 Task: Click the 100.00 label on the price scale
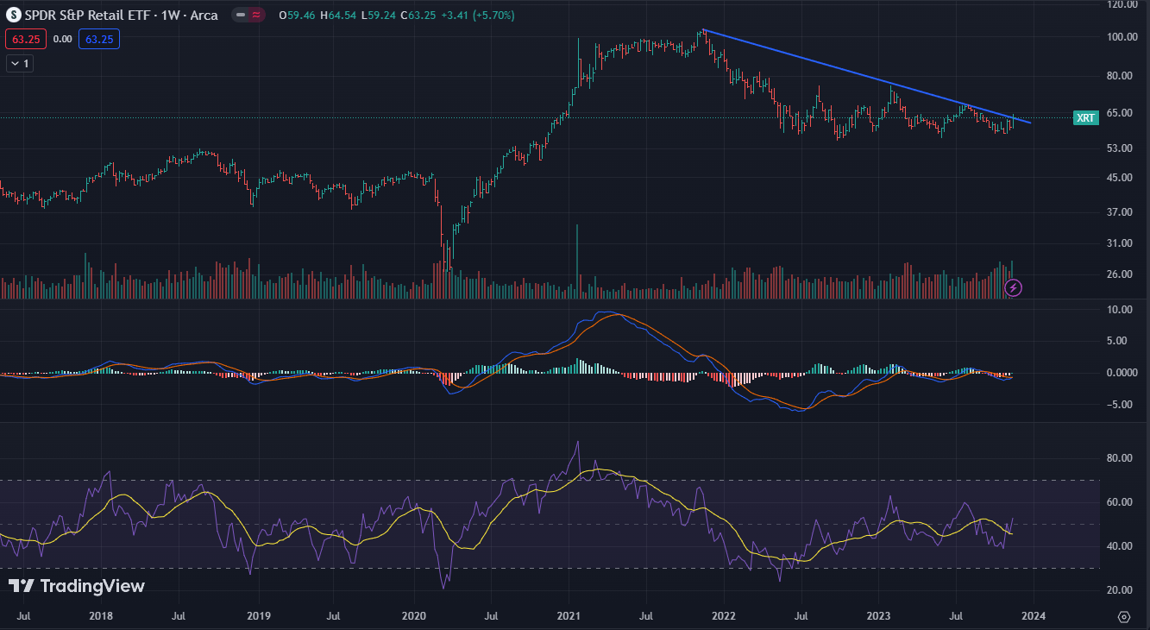click(1123, 37)
